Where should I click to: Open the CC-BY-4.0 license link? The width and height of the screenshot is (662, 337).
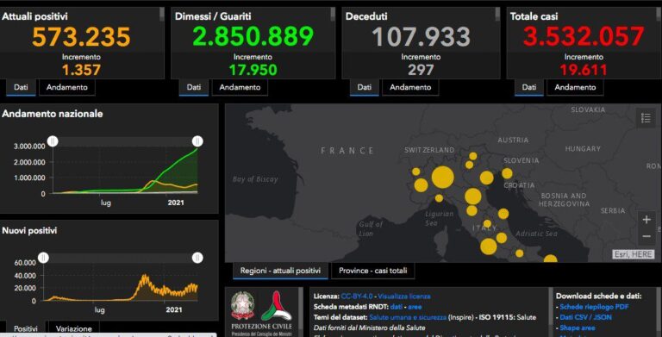pyautogui.click(x=357, y=296)
